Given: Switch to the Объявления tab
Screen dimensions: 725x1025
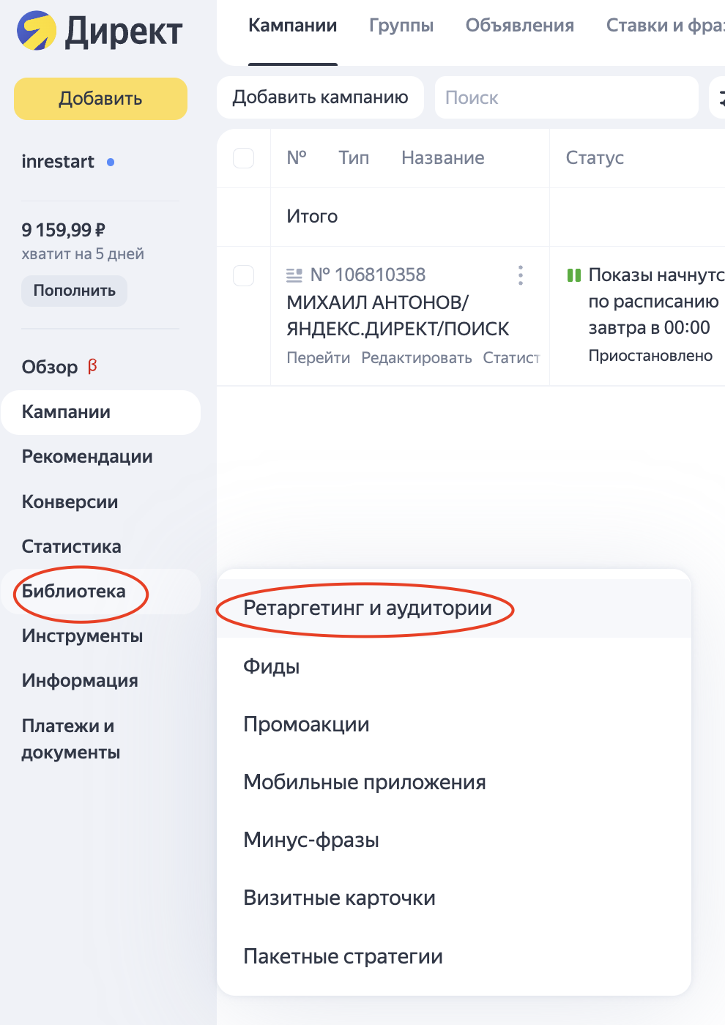Looking at the screenshot, I should coord(520,26).
